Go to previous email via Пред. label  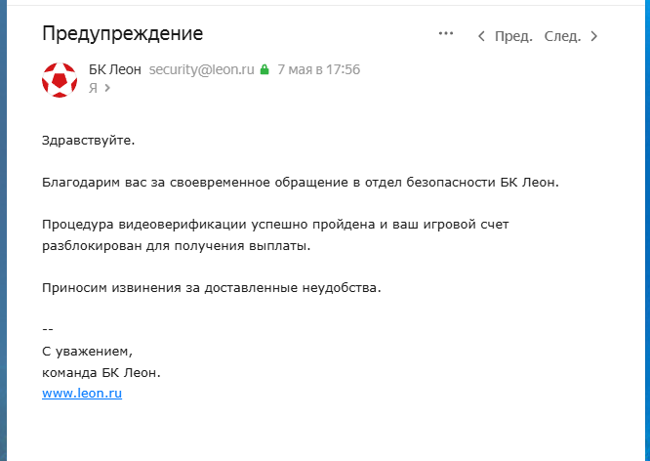513,36
